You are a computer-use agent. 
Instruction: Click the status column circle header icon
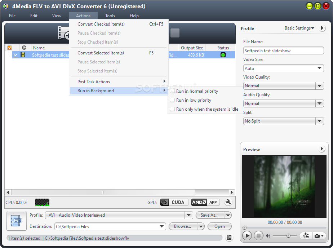24,48
